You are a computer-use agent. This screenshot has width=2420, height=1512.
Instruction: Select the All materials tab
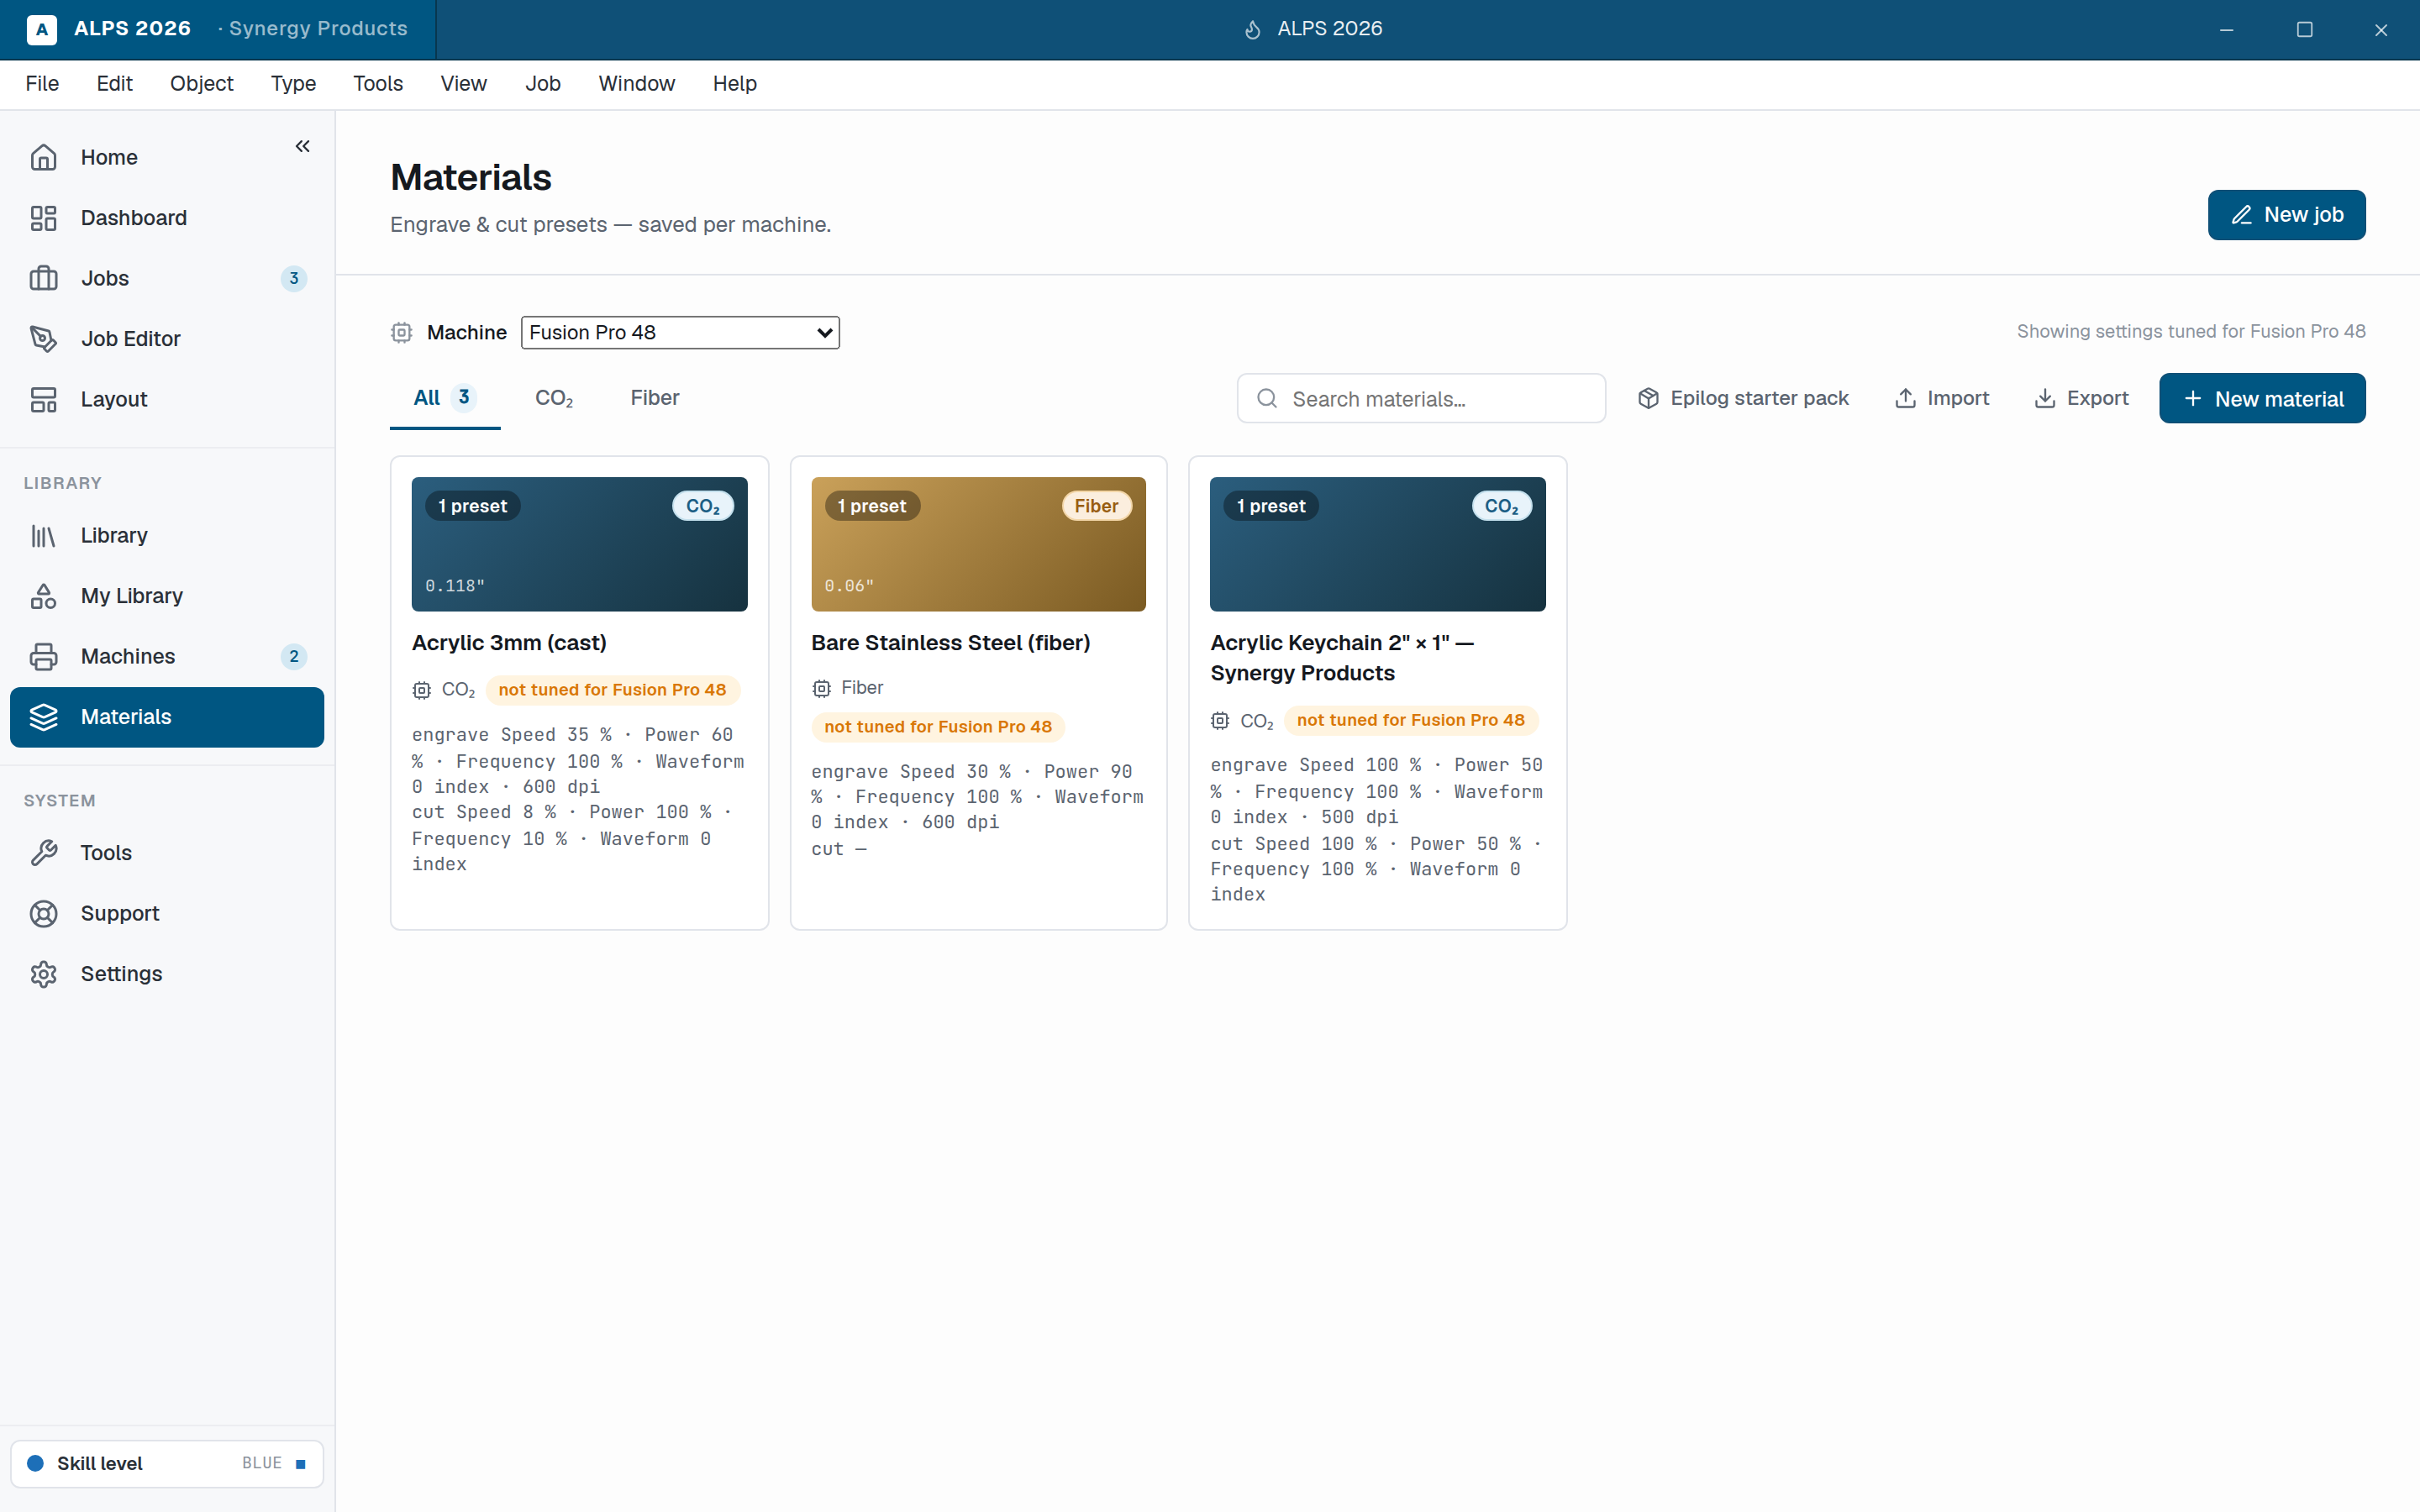click(x=444, y=398)
